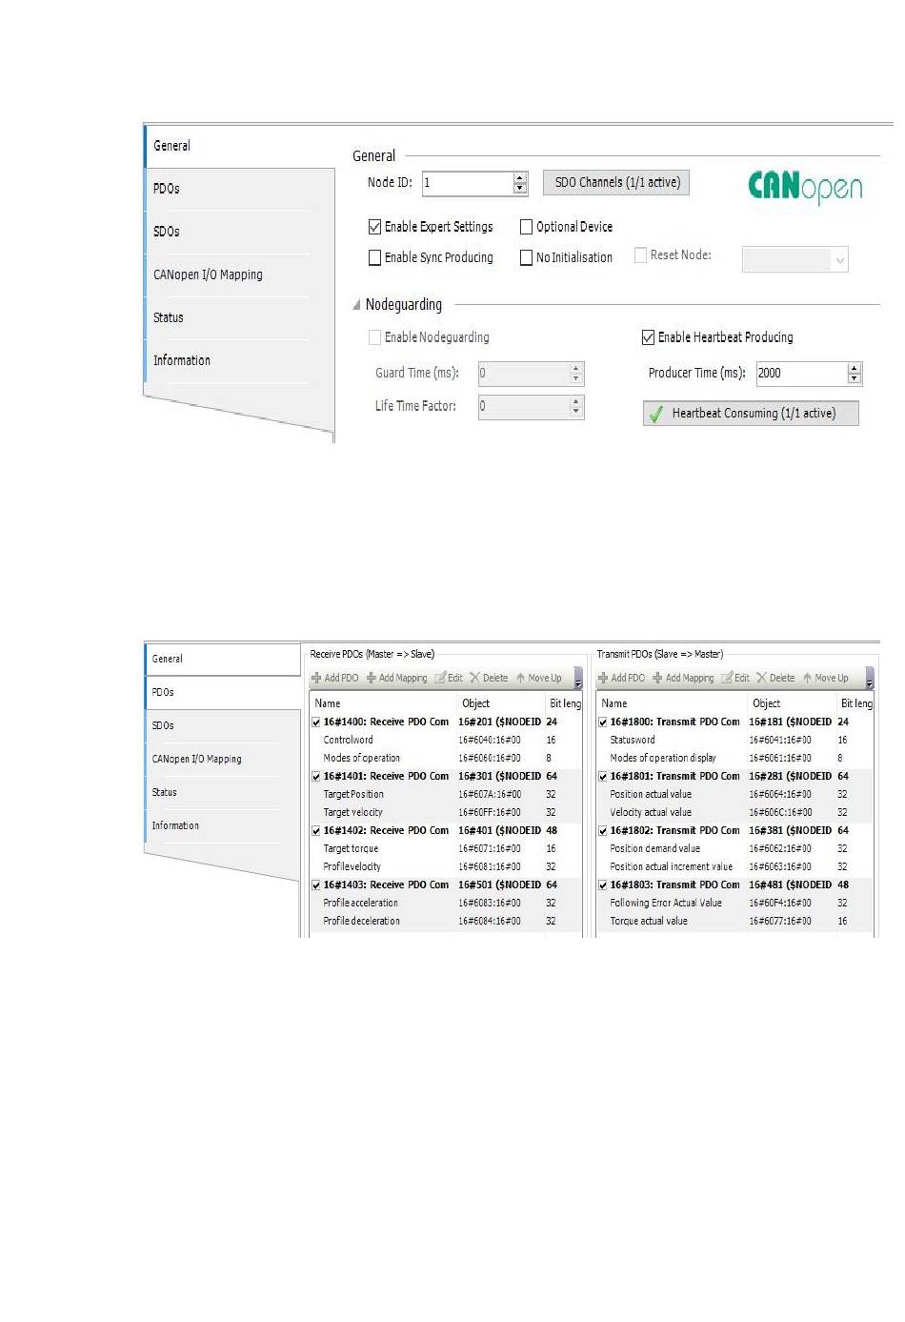Click Add PDO in Transmit PDOs toolbar

click(x=622, y=679)
